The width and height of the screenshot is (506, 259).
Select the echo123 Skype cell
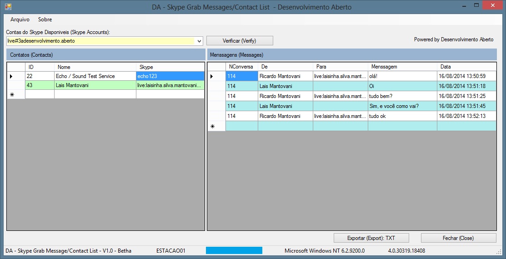pyautogui.click(x=170, y=76)
